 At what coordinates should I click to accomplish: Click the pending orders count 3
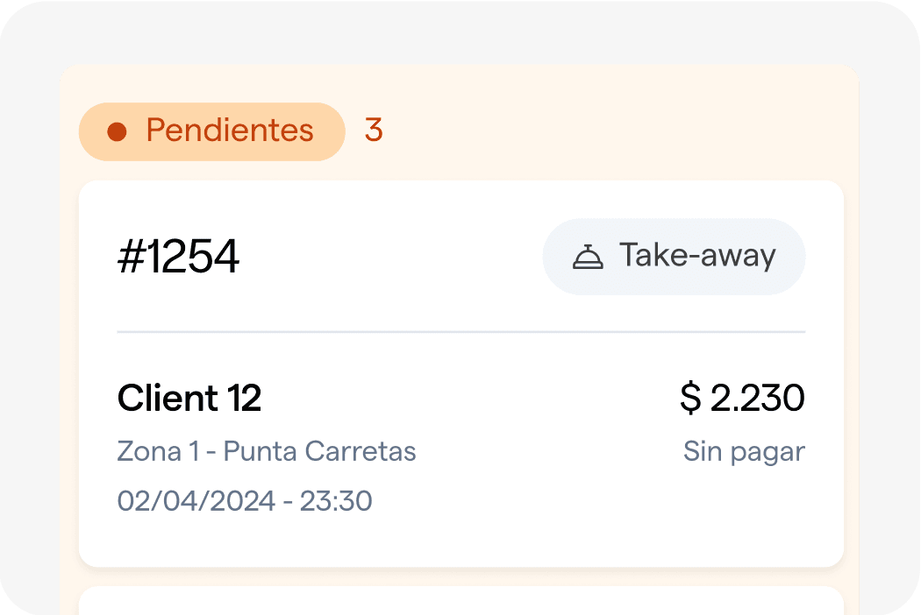(x=374, y=131)
